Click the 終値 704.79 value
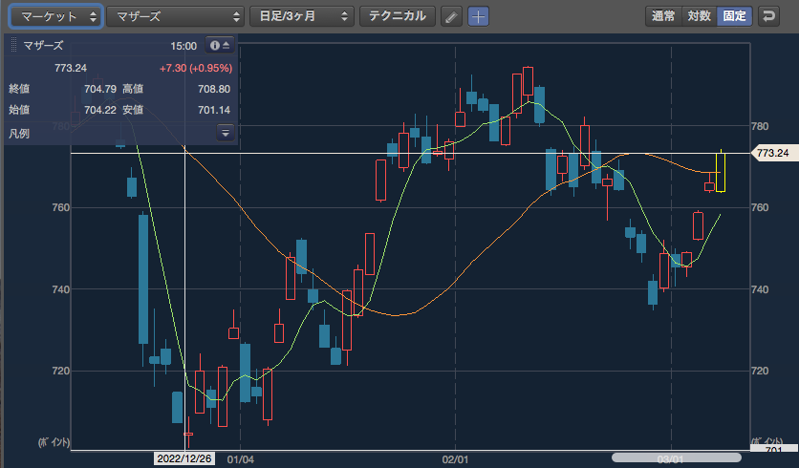The image size is (799, 468). [x=100, y=89]
